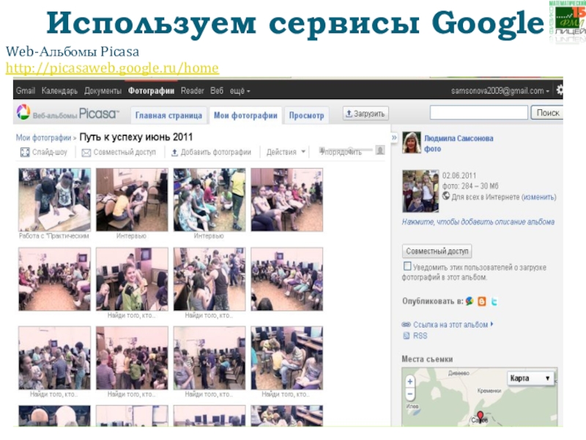Open picasaweb.google.ru/home link
Viewport: 586px width, 440px height.
tap(112, 68)
